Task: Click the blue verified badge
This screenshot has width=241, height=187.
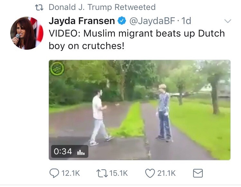Action: click(122, 21)
